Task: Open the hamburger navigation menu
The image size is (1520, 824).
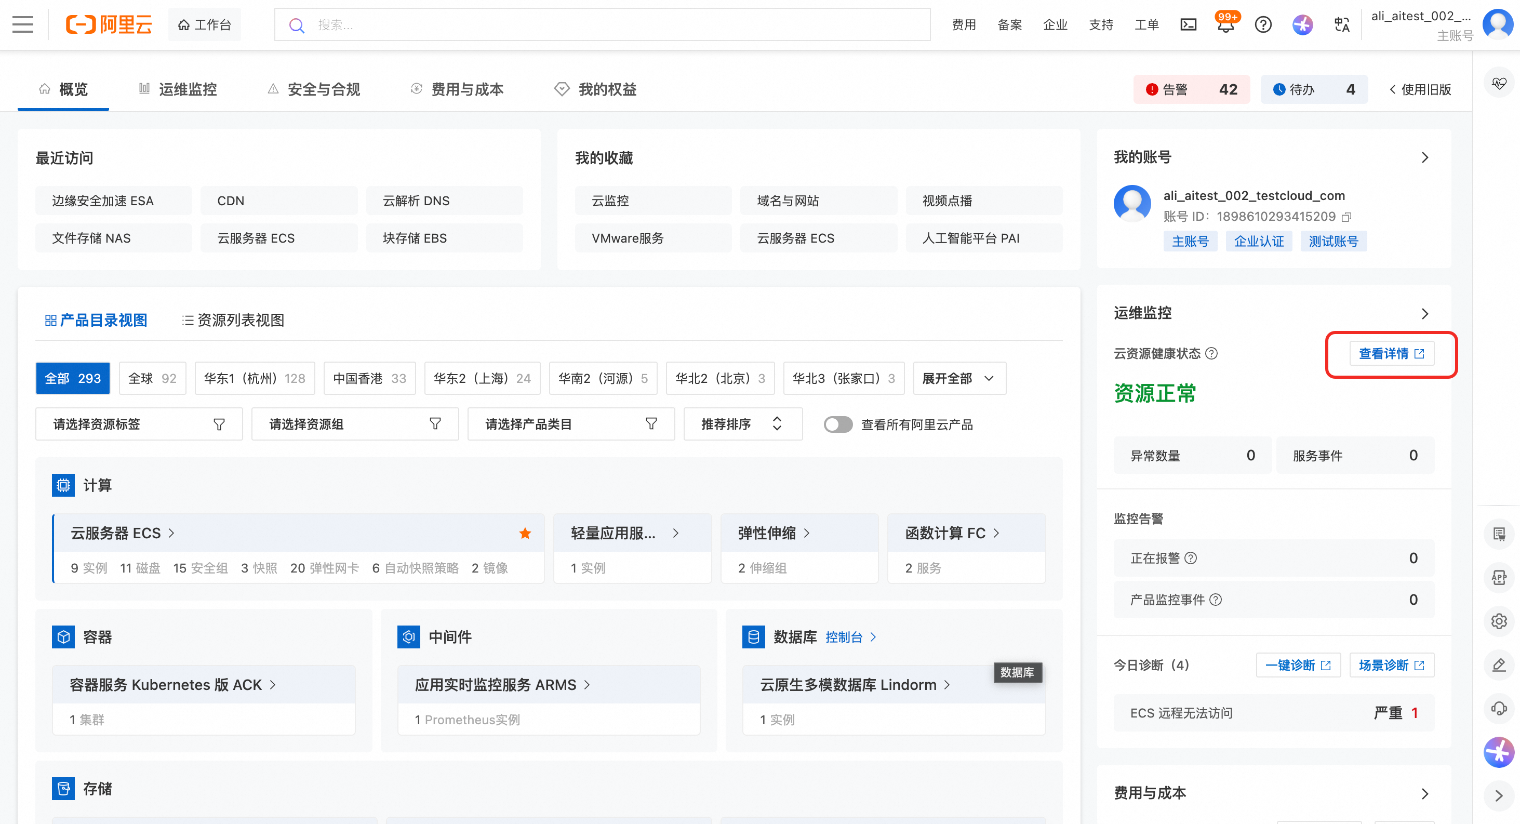Action: [x=22, y=25]
